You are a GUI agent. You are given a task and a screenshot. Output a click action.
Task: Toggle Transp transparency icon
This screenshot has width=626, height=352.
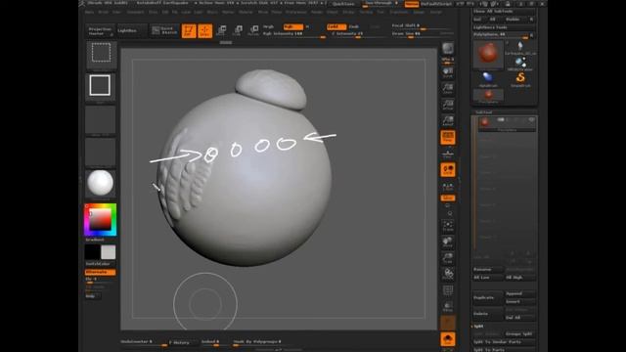tap(448, 306)
